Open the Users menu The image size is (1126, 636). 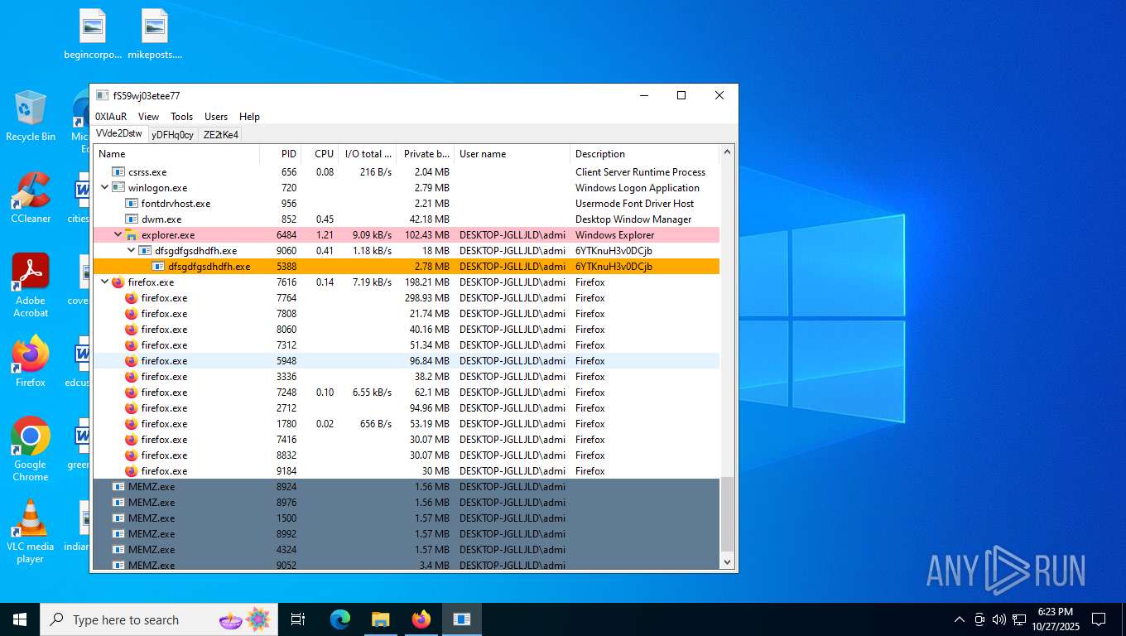216,117
